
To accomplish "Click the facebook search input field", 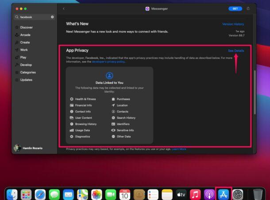I will click(35, 17).
